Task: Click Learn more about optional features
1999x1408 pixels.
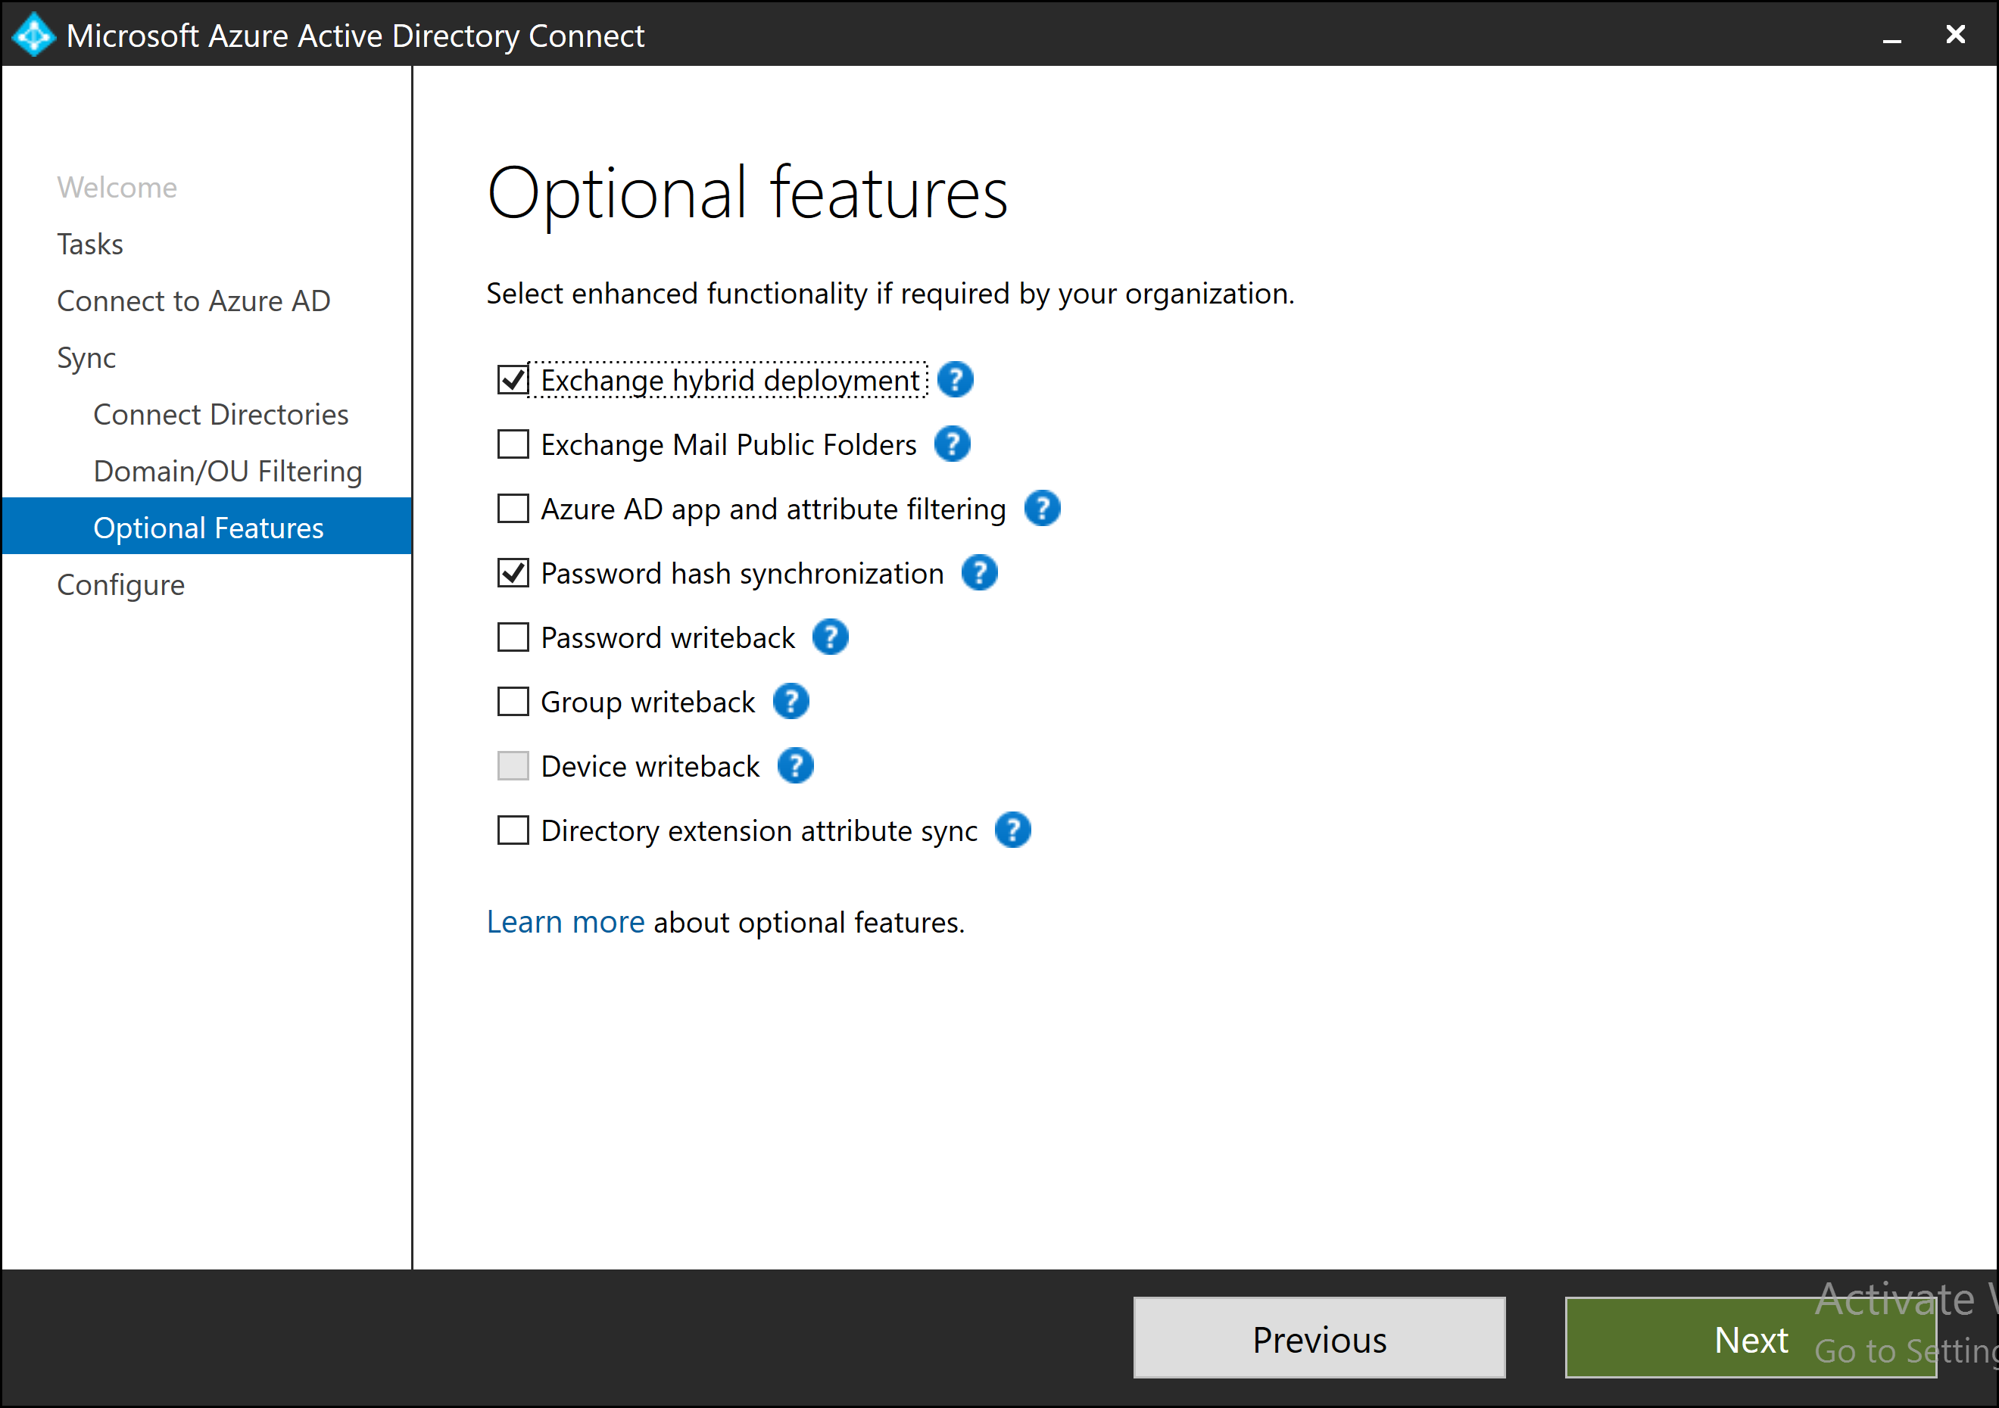Action: pyautogui.click(x=566, y=921)
